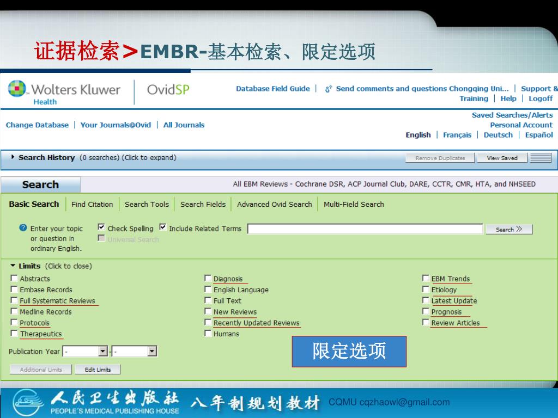The image size is (558, 418).
Task: Check the Review Articles limit
Action: pyautogui.click(x=426, y=322)
